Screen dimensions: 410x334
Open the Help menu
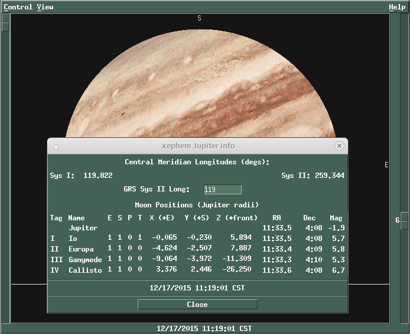tap(397, 7)
